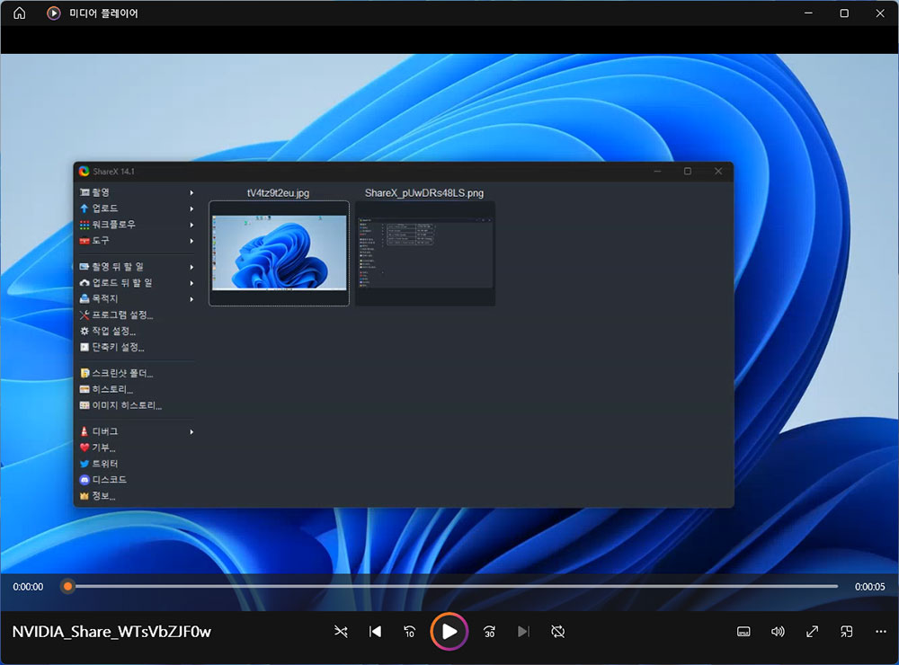Screen dimensions: 899x665
Task: Toggle repeat mode
Action: coord(558,632)
